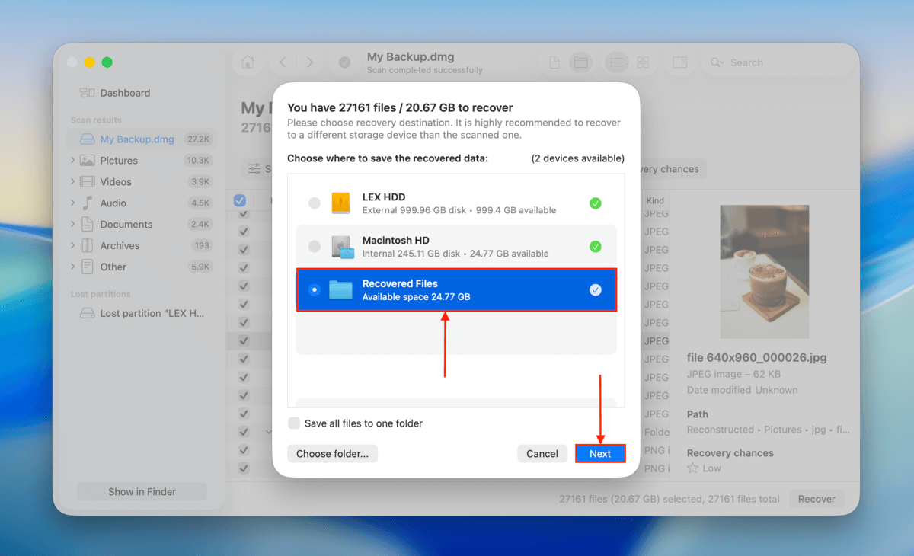Viewport: 914px width, 556px height.
Task: Switch to list view layout
Action: [x=616, y=62]
